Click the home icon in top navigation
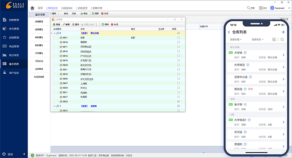The width and height of the screenshot is (292, 158). point(33,8)
